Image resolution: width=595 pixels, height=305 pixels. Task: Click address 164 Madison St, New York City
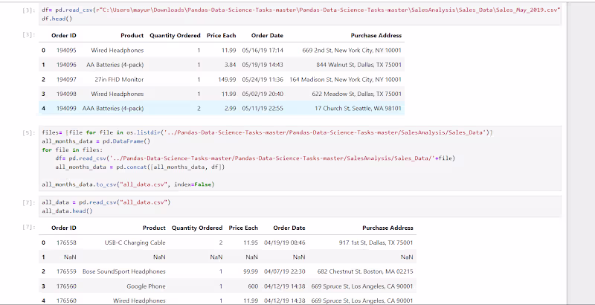point(345,80)
